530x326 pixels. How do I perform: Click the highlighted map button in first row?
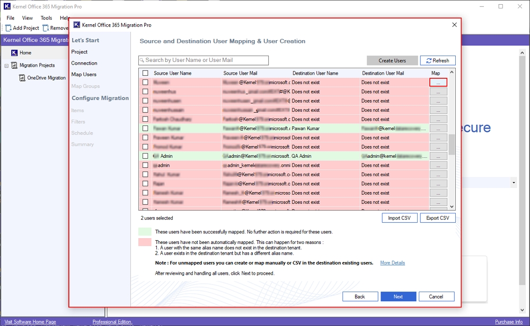pyautogui.click(x=438, y=83)
